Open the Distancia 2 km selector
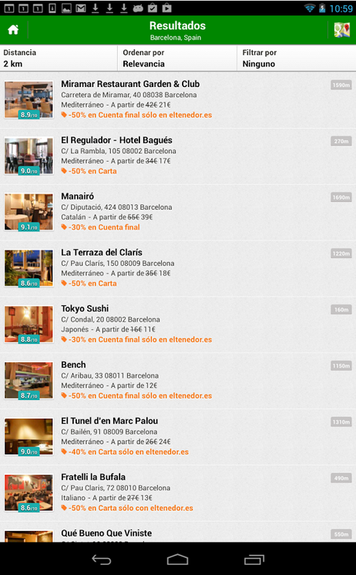356x575 pixels. pyautogui.click(x=59, y=59)
